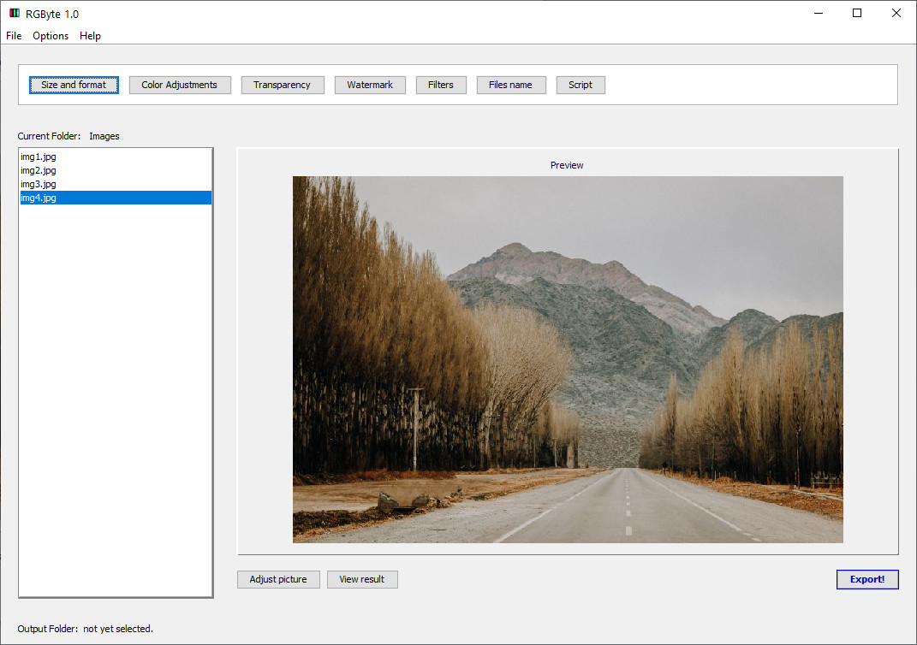Open the Transparency settings
Image resolution: width=917 pixels, height=645 pixels.
(x=282, y=85)
